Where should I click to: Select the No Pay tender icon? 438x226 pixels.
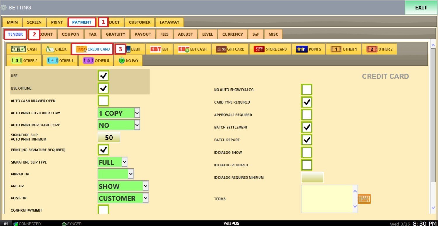tap(122, 61)
